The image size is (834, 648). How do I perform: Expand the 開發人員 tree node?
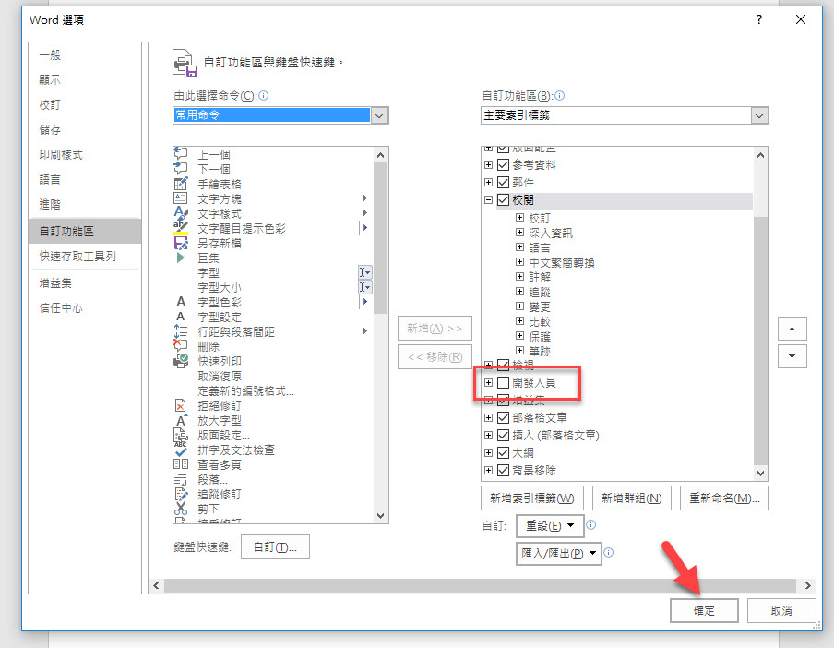488,382
